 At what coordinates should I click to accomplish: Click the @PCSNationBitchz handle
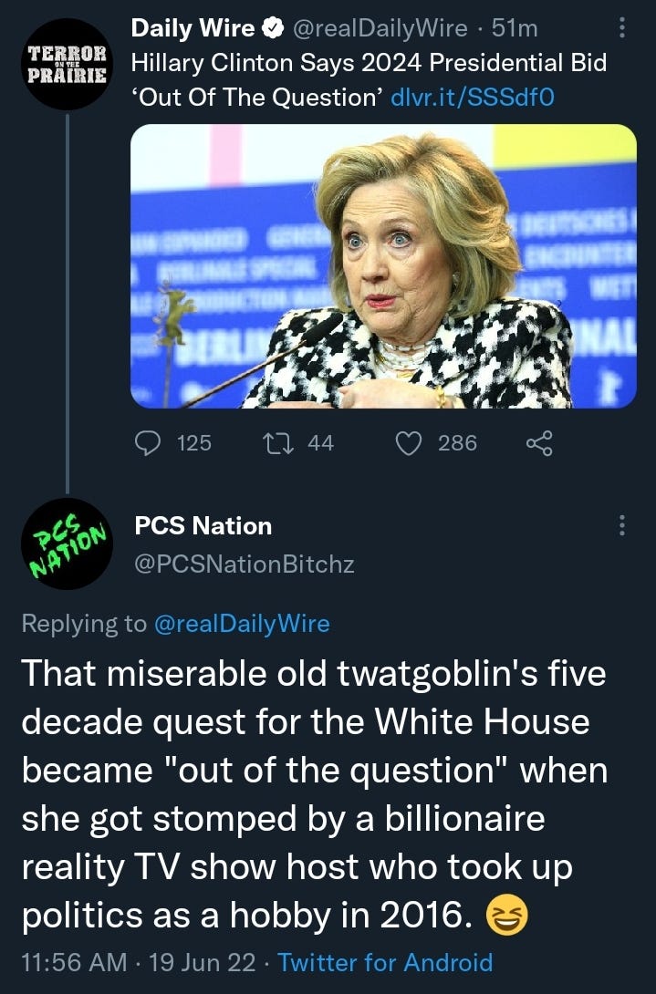coord(245,564)
